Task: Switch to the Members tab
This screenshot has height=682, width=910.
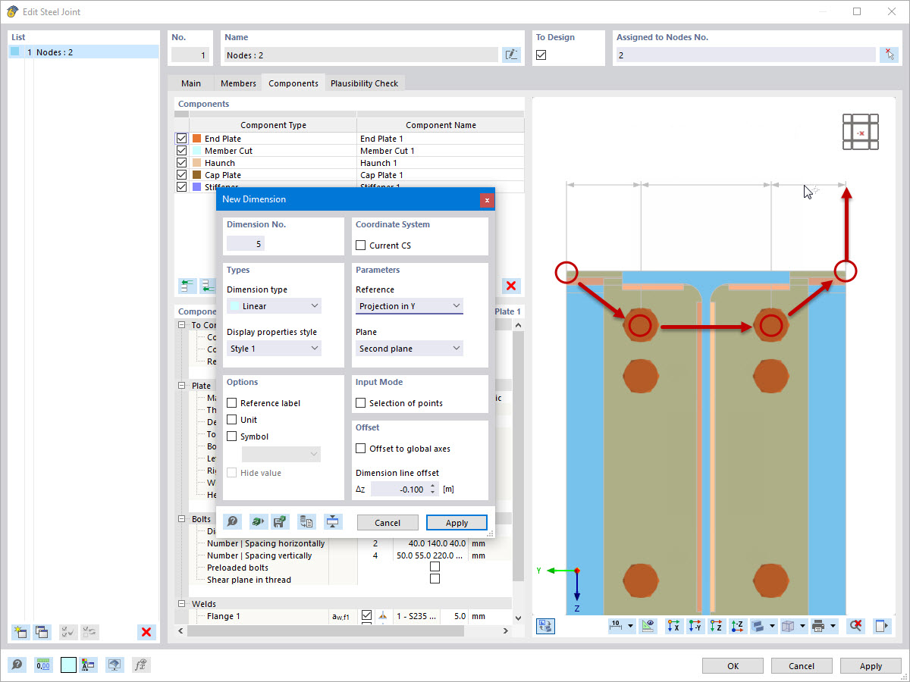Action: click(x=238, y=83)
